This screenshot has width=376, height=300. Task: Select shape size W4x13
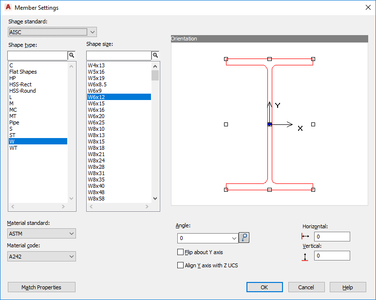119,65
